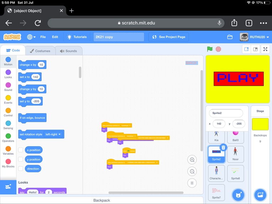The width and height of the screenshot is (272, 204).
Task: Enable the x position reporter checkbox
Action: [20, 150]
